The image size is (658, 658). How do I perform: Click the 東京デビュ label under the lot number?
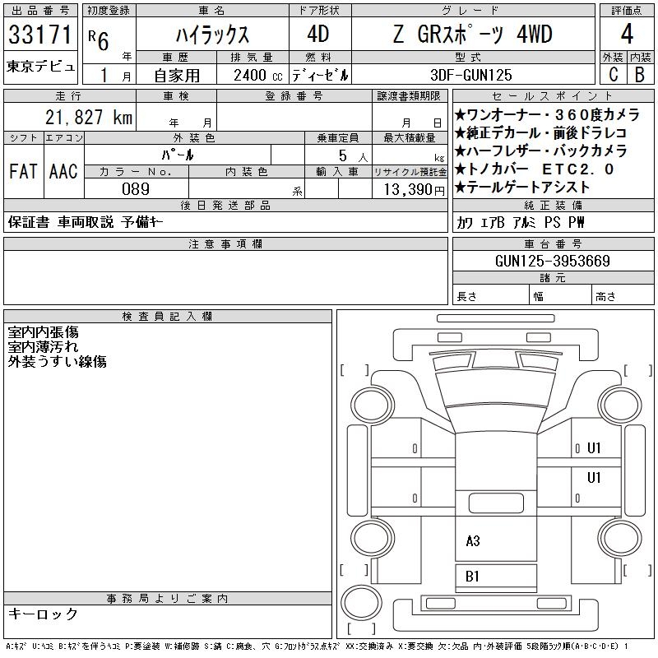pos(40,67)
